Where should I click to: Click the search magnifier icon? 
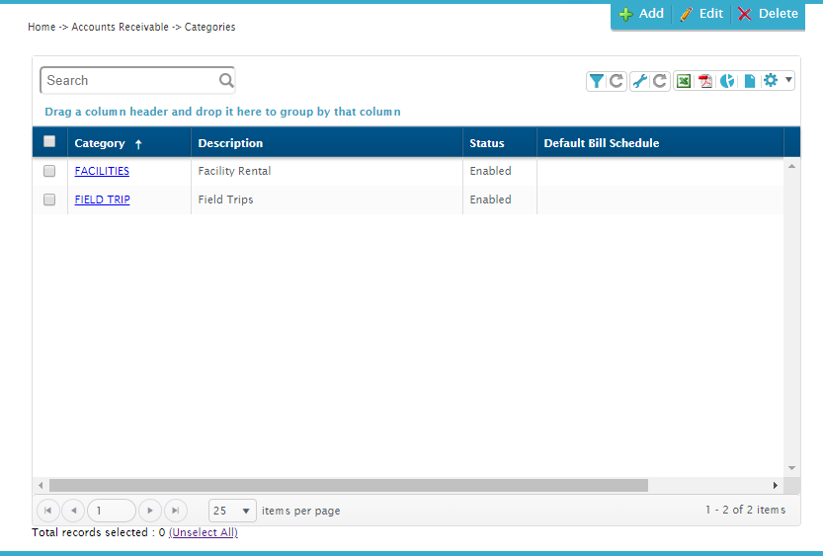(226, 81)
